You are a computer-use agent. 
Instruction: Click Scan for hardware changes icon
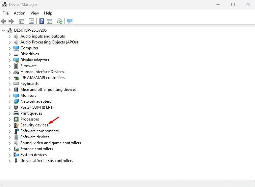[x=70, y=21]
